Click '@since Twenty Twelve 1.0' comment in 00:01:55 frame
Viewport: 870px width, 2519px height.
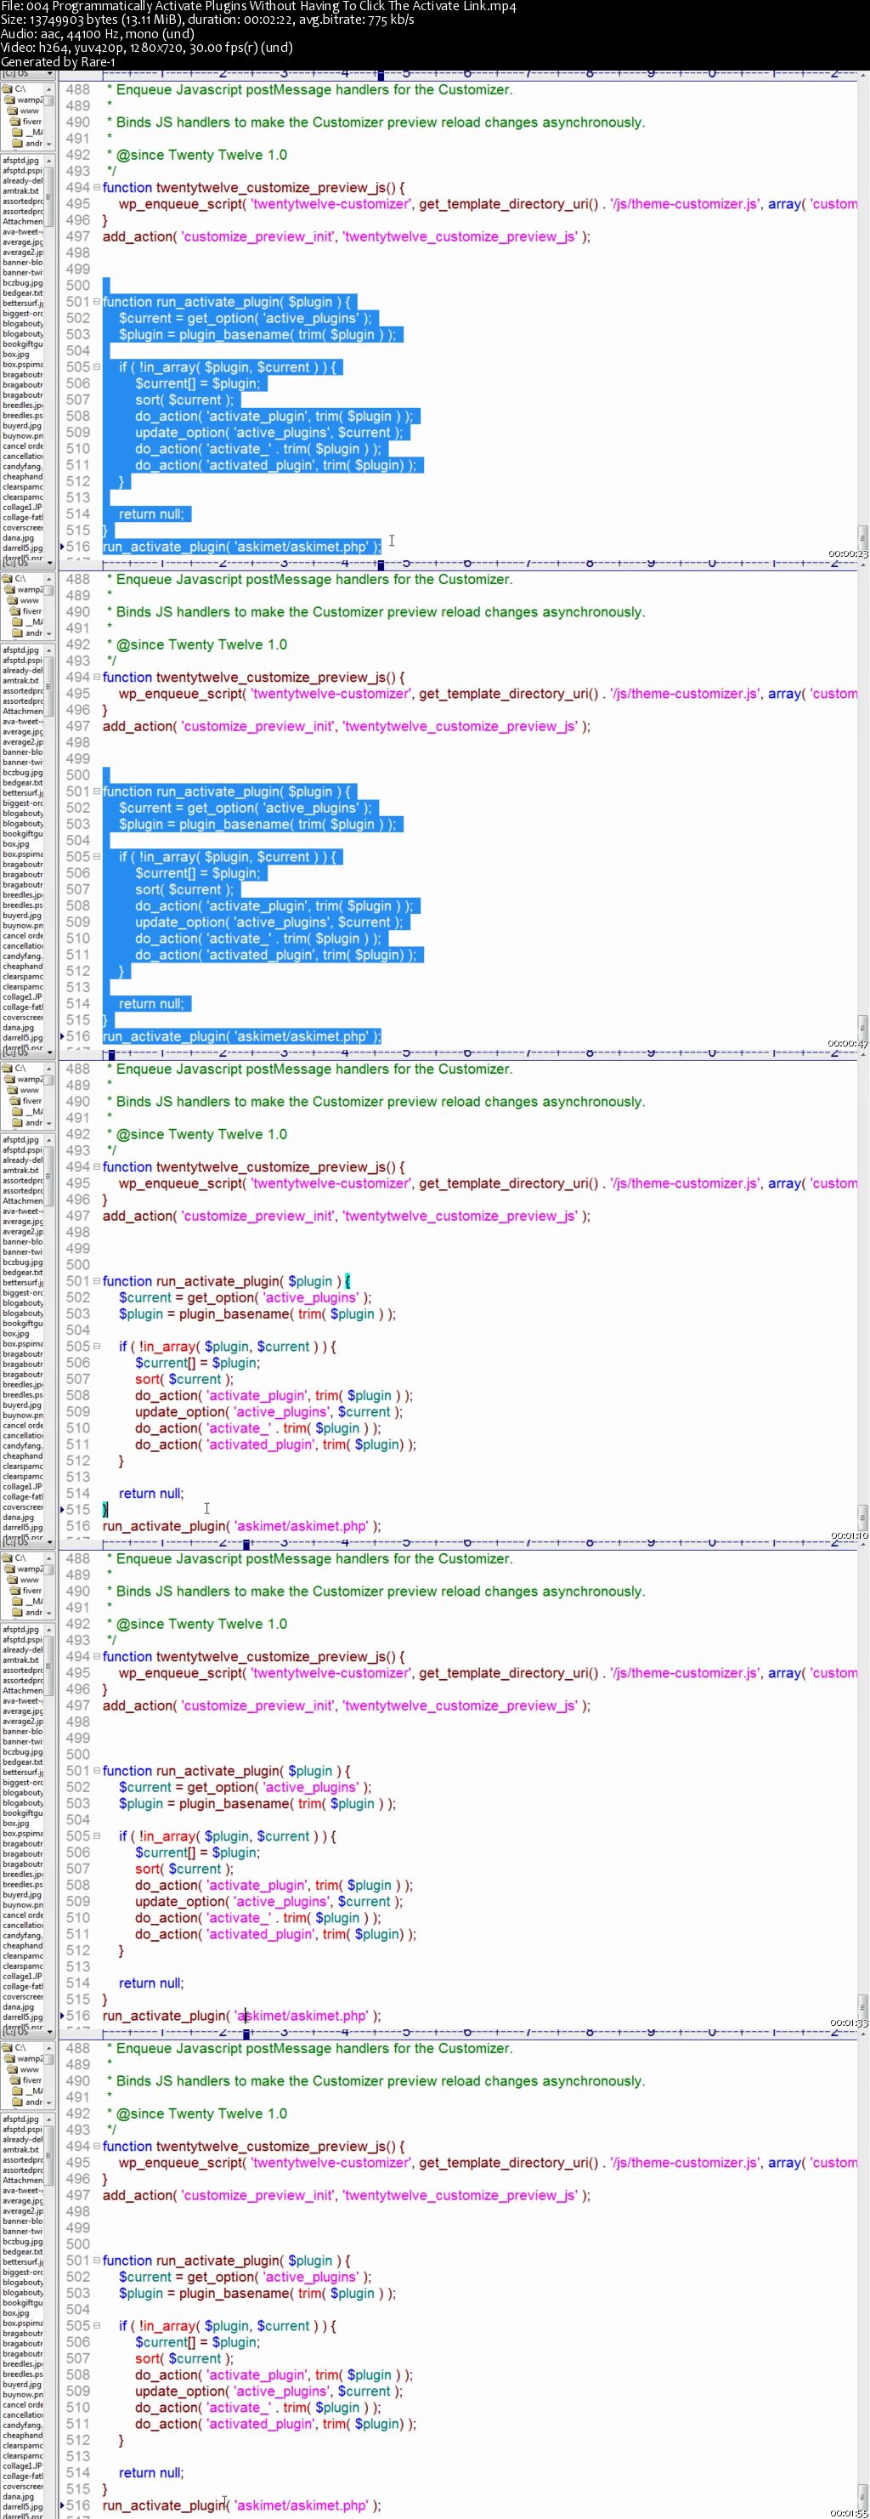202,2113
